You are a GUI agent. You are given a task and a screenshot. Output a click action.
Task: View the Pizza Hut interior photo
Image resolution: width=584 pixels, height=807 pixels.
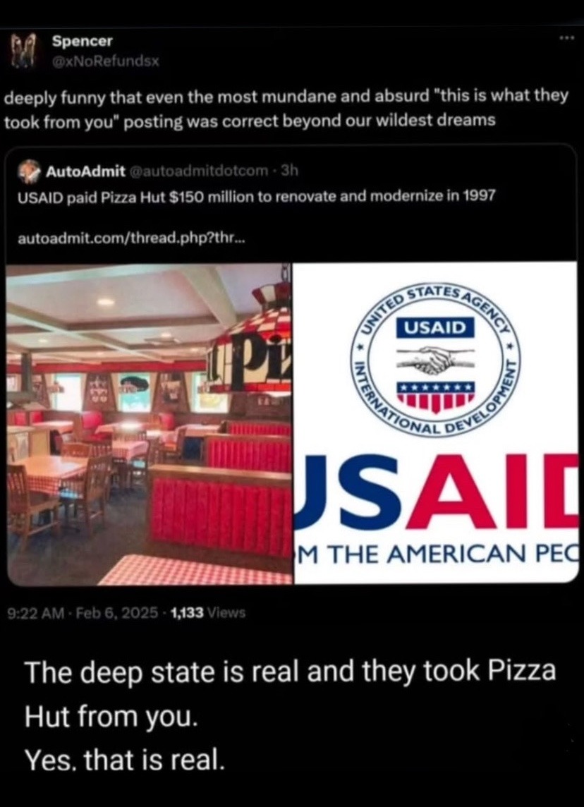150,424
